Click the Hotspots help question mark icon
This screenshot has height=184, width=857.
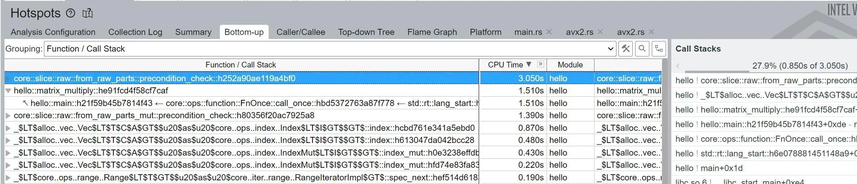coord(71,13)
